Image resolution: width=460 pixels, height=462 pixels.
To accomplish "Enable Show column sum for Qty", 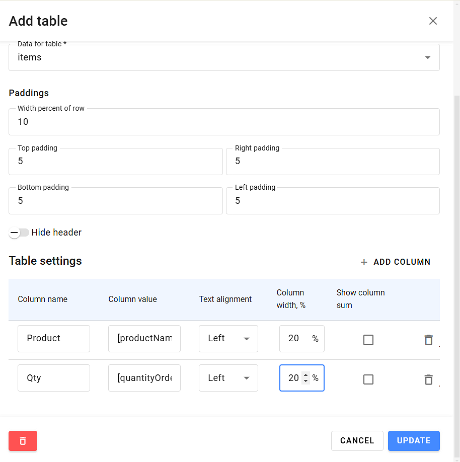I will click(x=368, y=379).
